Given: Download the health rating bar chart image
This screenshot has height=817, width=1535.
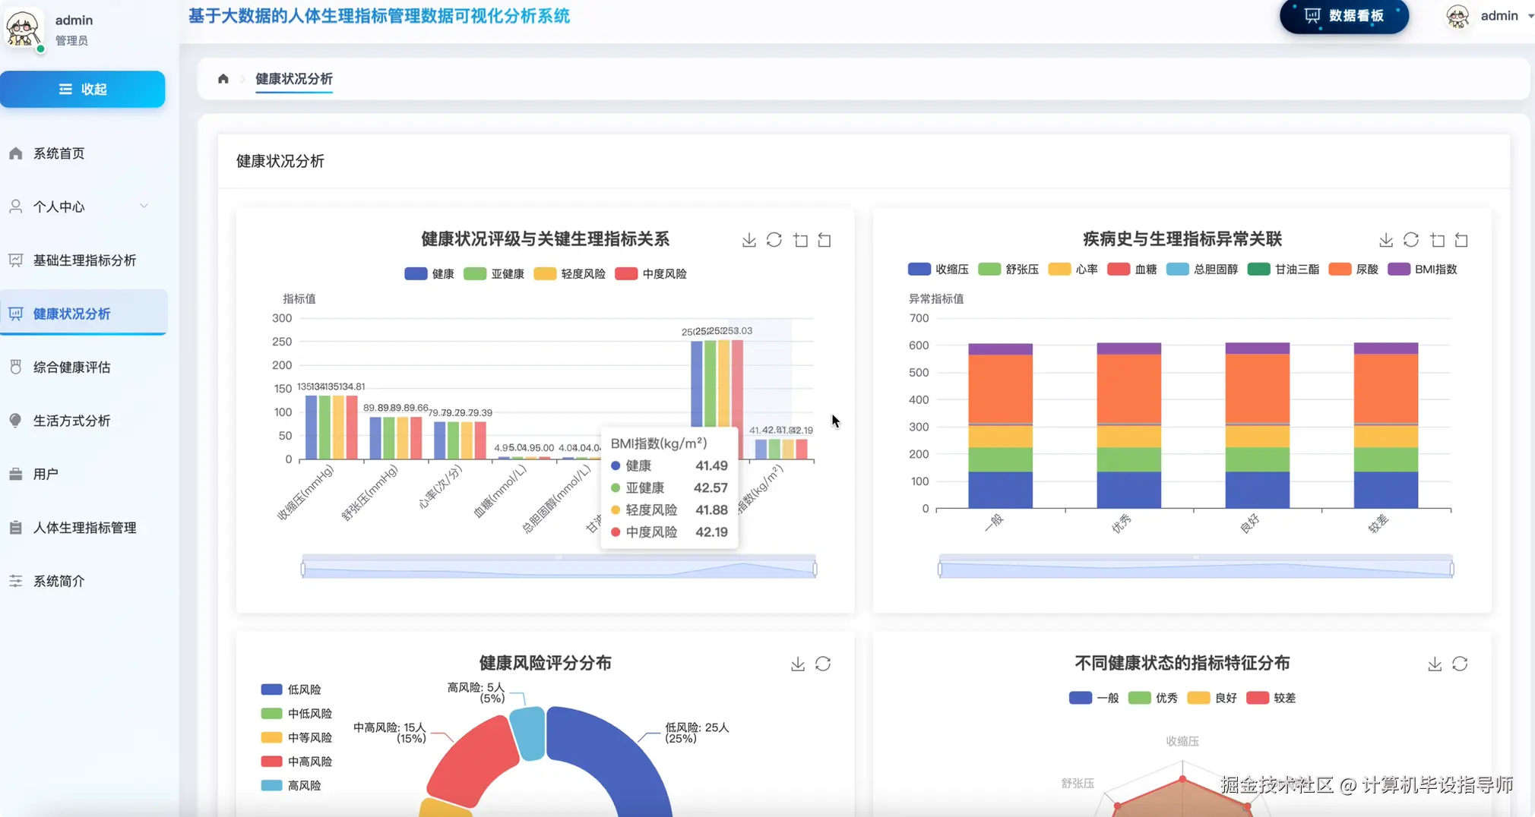Looking at the screenshot, I should pyautogui.click(x=749, y=240).
